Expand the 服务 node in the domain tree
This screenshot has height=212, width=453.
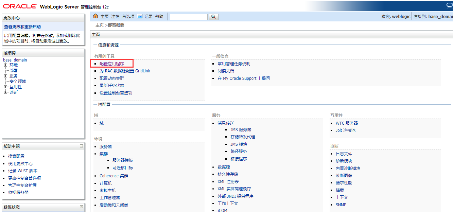[x=5, y=76]
